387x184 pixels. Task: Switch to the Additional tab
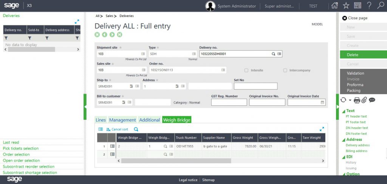[149, 120]
